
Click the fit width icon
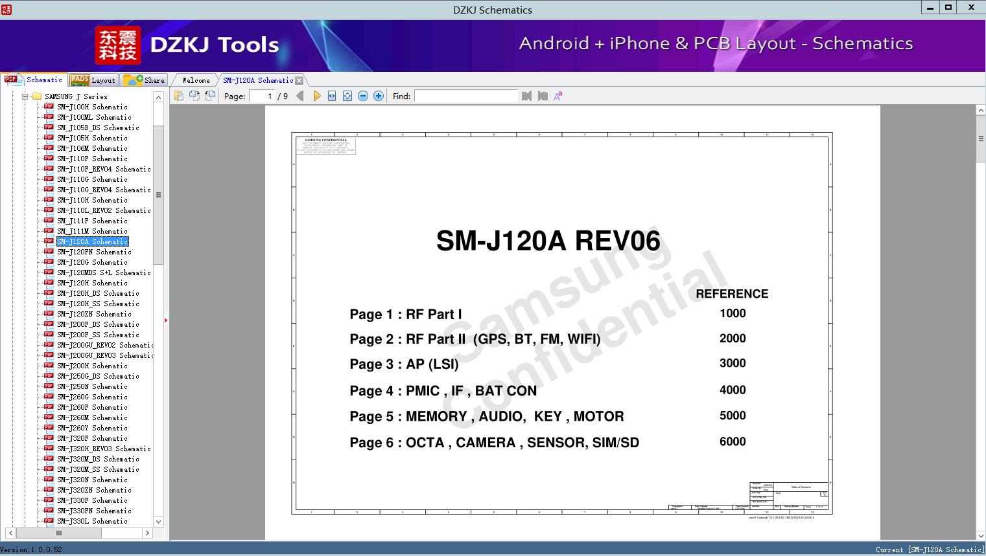(x=332, y=96)
